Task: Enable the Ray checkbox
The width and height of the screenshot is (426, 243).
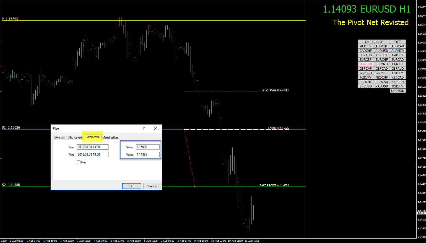Action: pyautogui.click(x=79, y=162)
